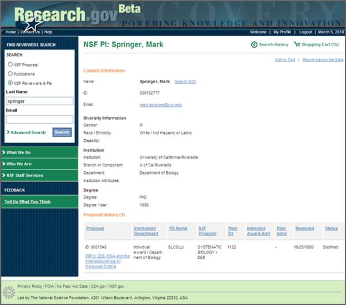Viewport: 346px width, 305px height.
Task: Open My Profile from top menu
Action: point(283,32)
